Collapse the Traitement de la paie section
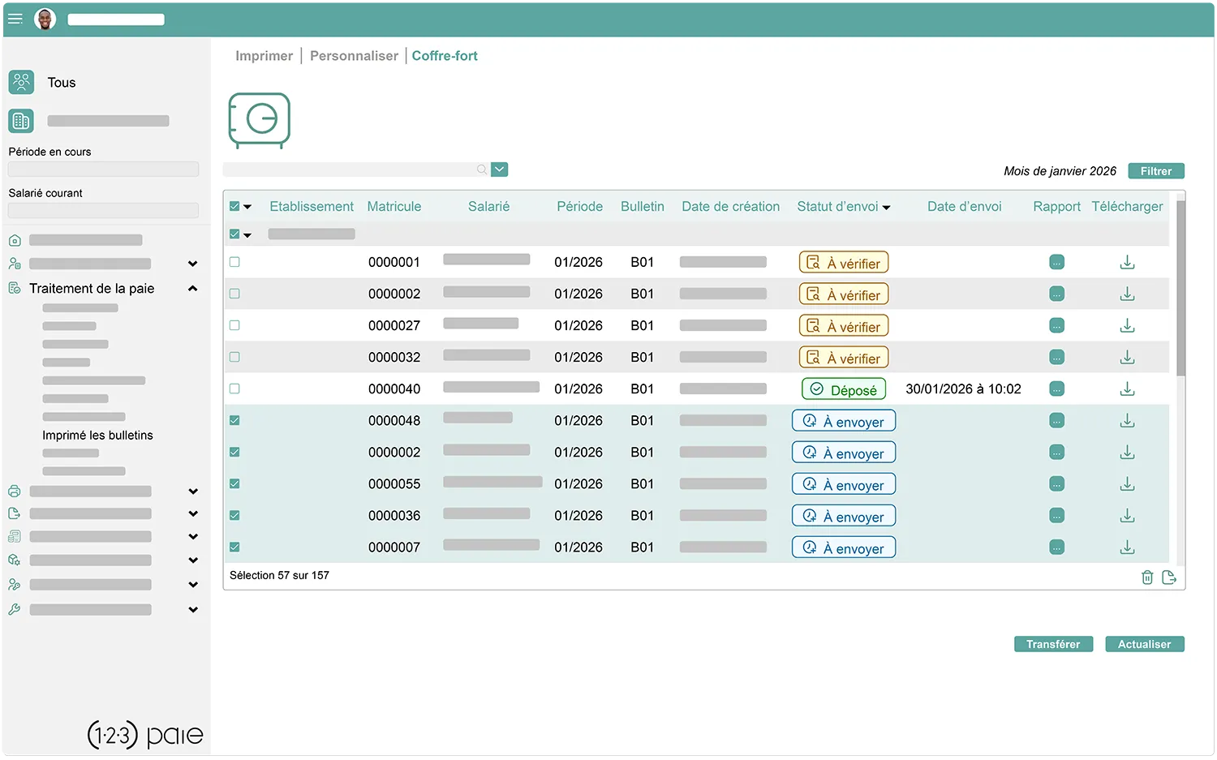Screen dimensions: 1217x760 [x=192, y=288]
